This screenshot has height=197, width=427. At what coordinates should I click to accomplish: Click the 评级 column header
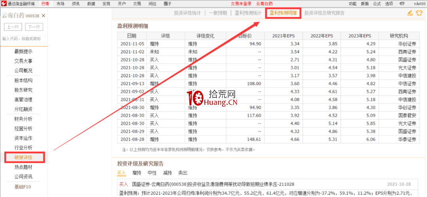[165, 36]
